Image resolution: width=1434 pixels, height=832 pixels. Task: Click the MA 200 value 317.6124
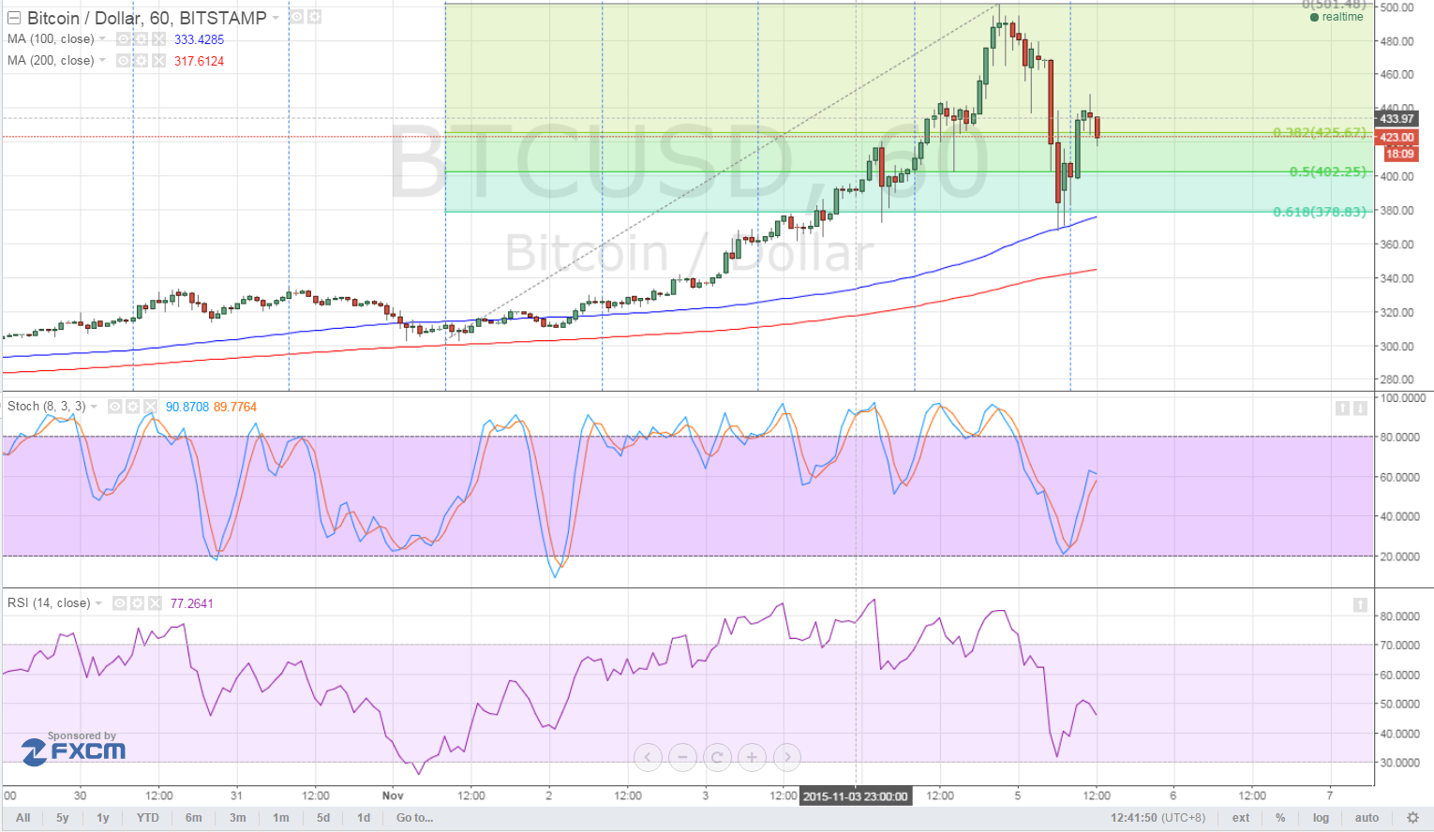tap(199, 61)
